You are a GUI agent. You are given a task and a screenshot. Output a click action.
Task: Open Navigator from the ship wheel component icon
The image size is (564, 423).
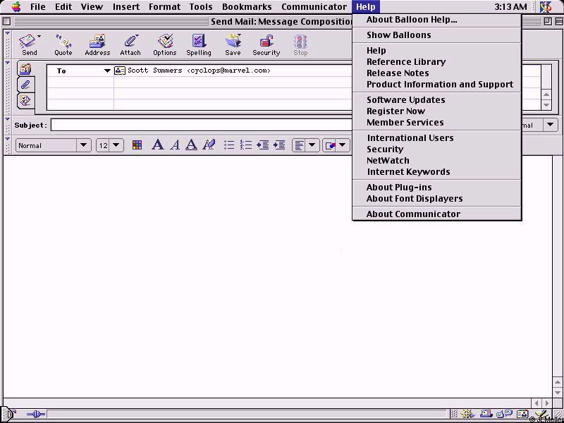(467, 415)
